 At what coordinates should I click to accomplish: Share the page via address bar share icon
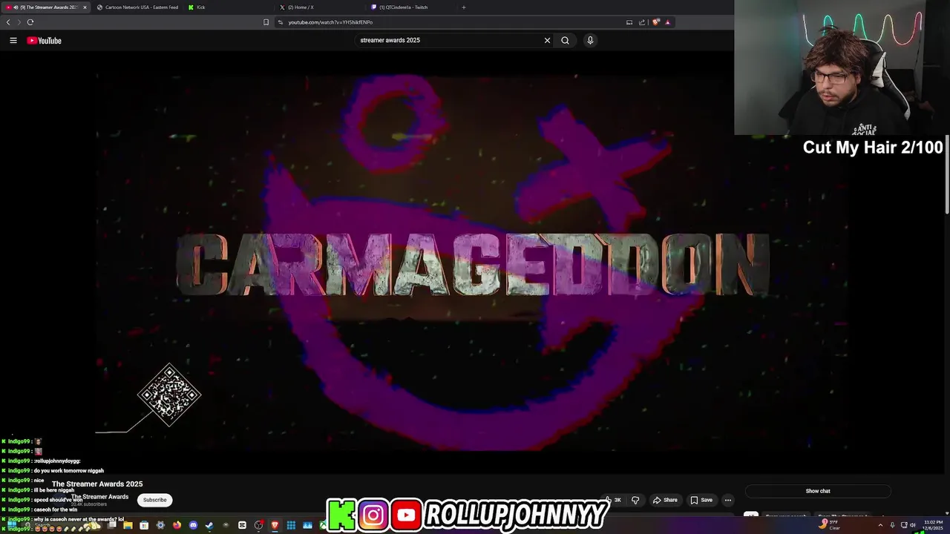point(642,22)
